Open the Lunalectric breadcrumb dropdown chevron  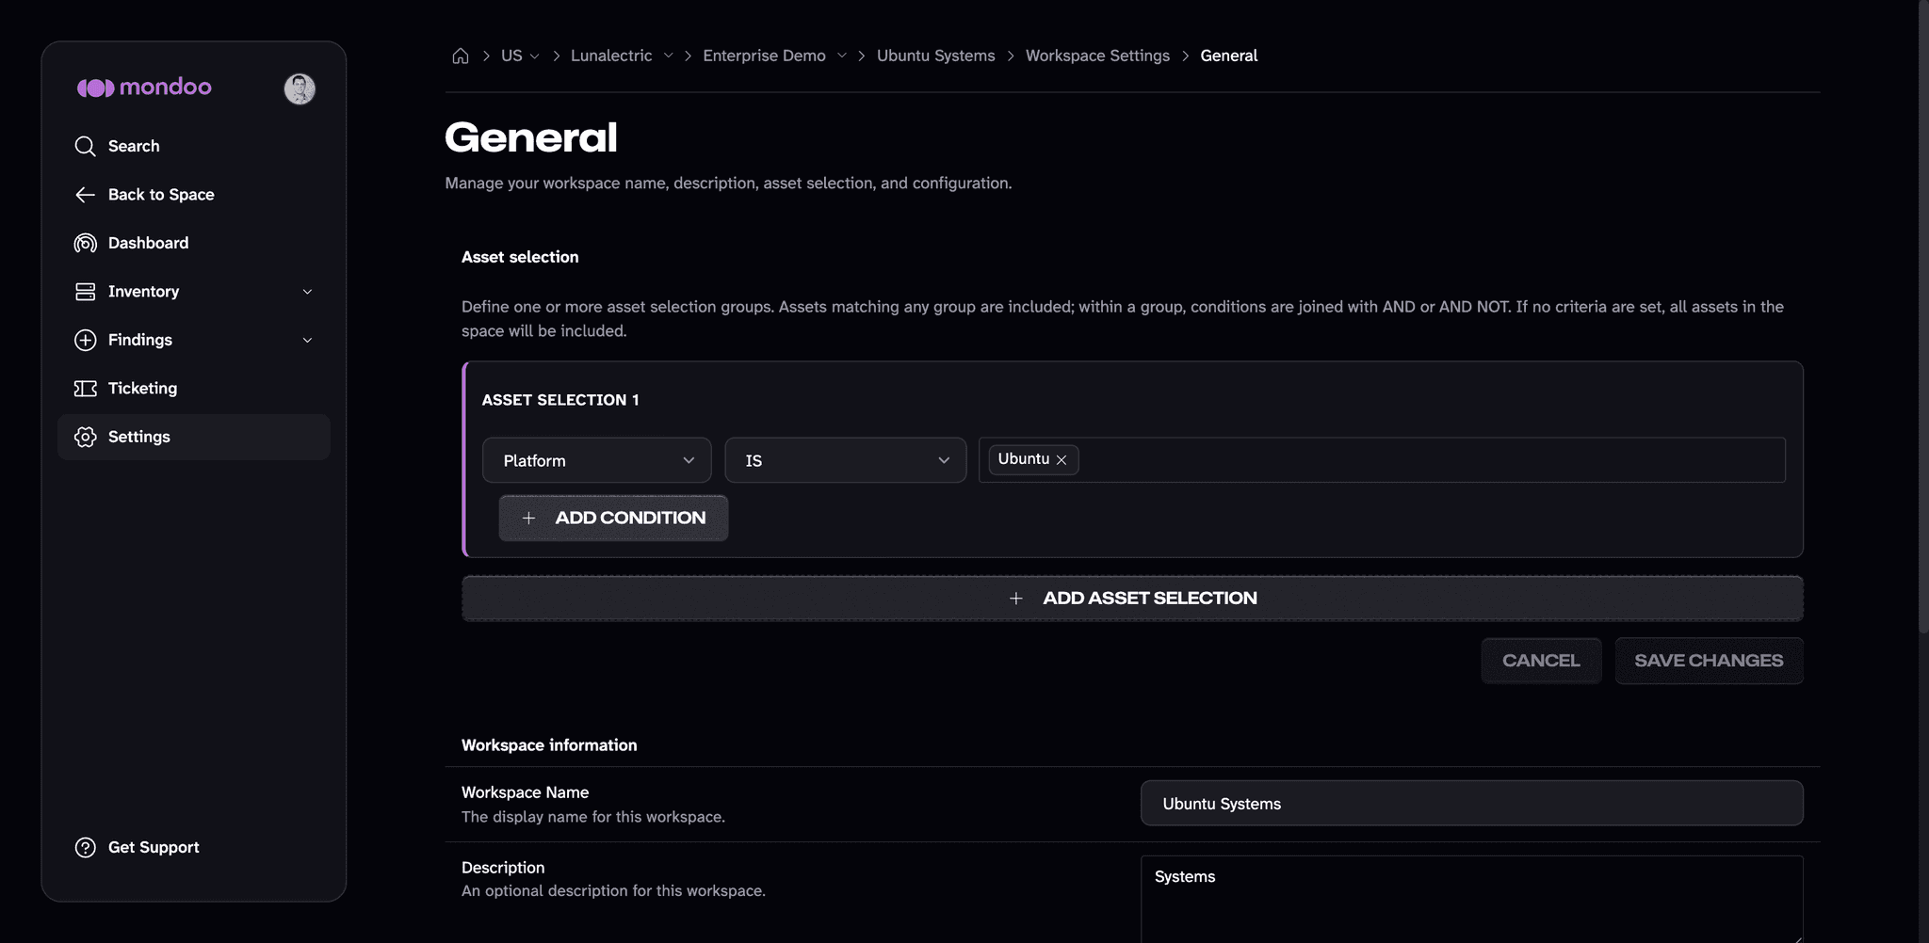point(668,56)
